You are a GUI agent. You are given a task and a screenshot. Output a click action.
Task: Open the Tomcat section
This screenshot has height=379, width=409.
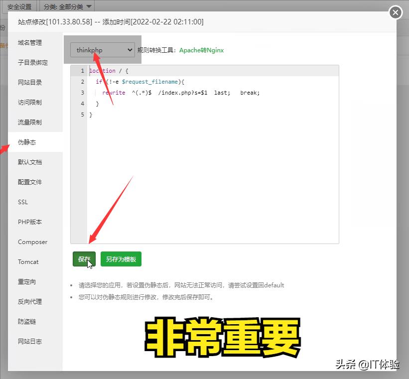[28, 261]
